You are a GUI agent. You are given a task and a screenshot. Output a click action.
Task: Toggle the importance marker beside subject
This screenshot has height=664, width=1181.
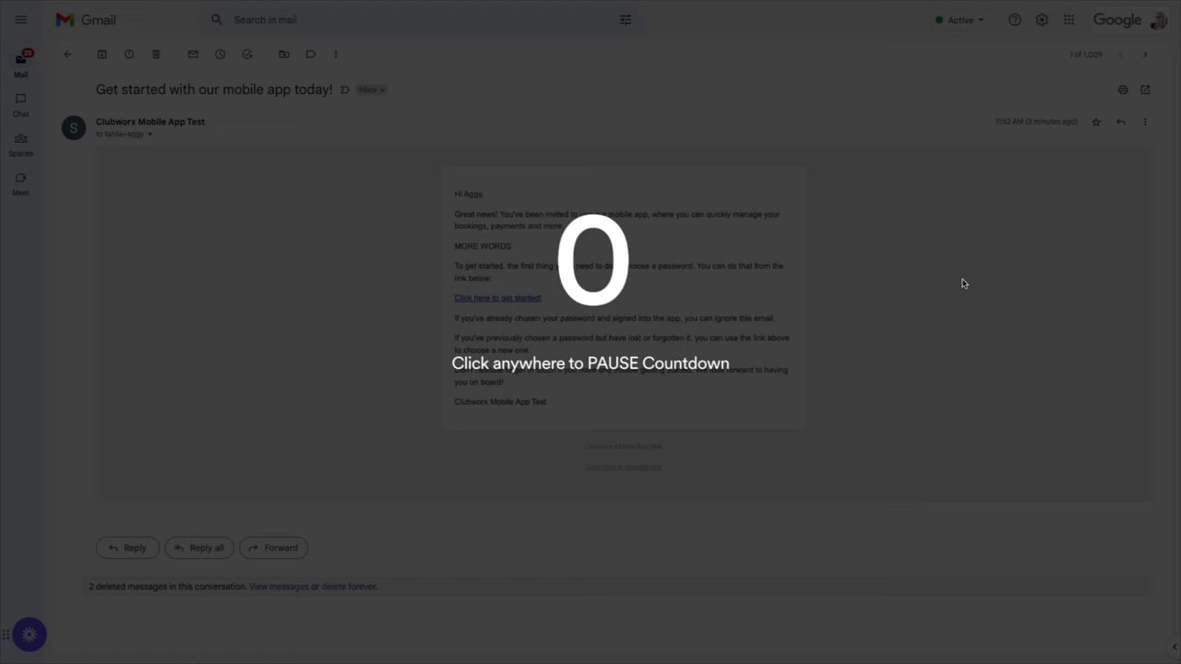(x=345, y=90)
